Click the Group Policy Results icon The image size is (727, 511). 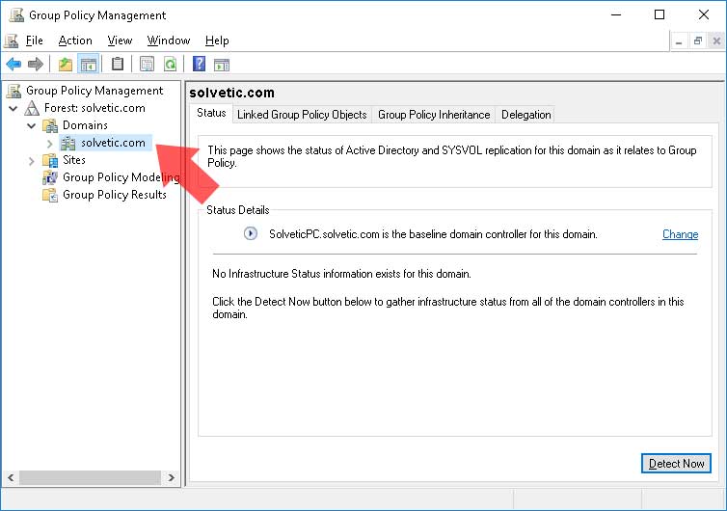tap(50, 195)
